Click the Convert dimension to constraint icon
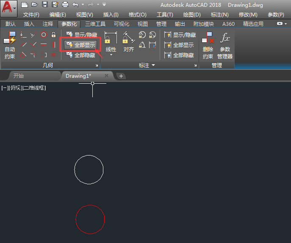The height and width of the screenshot is (243, 291). point(152,45)
